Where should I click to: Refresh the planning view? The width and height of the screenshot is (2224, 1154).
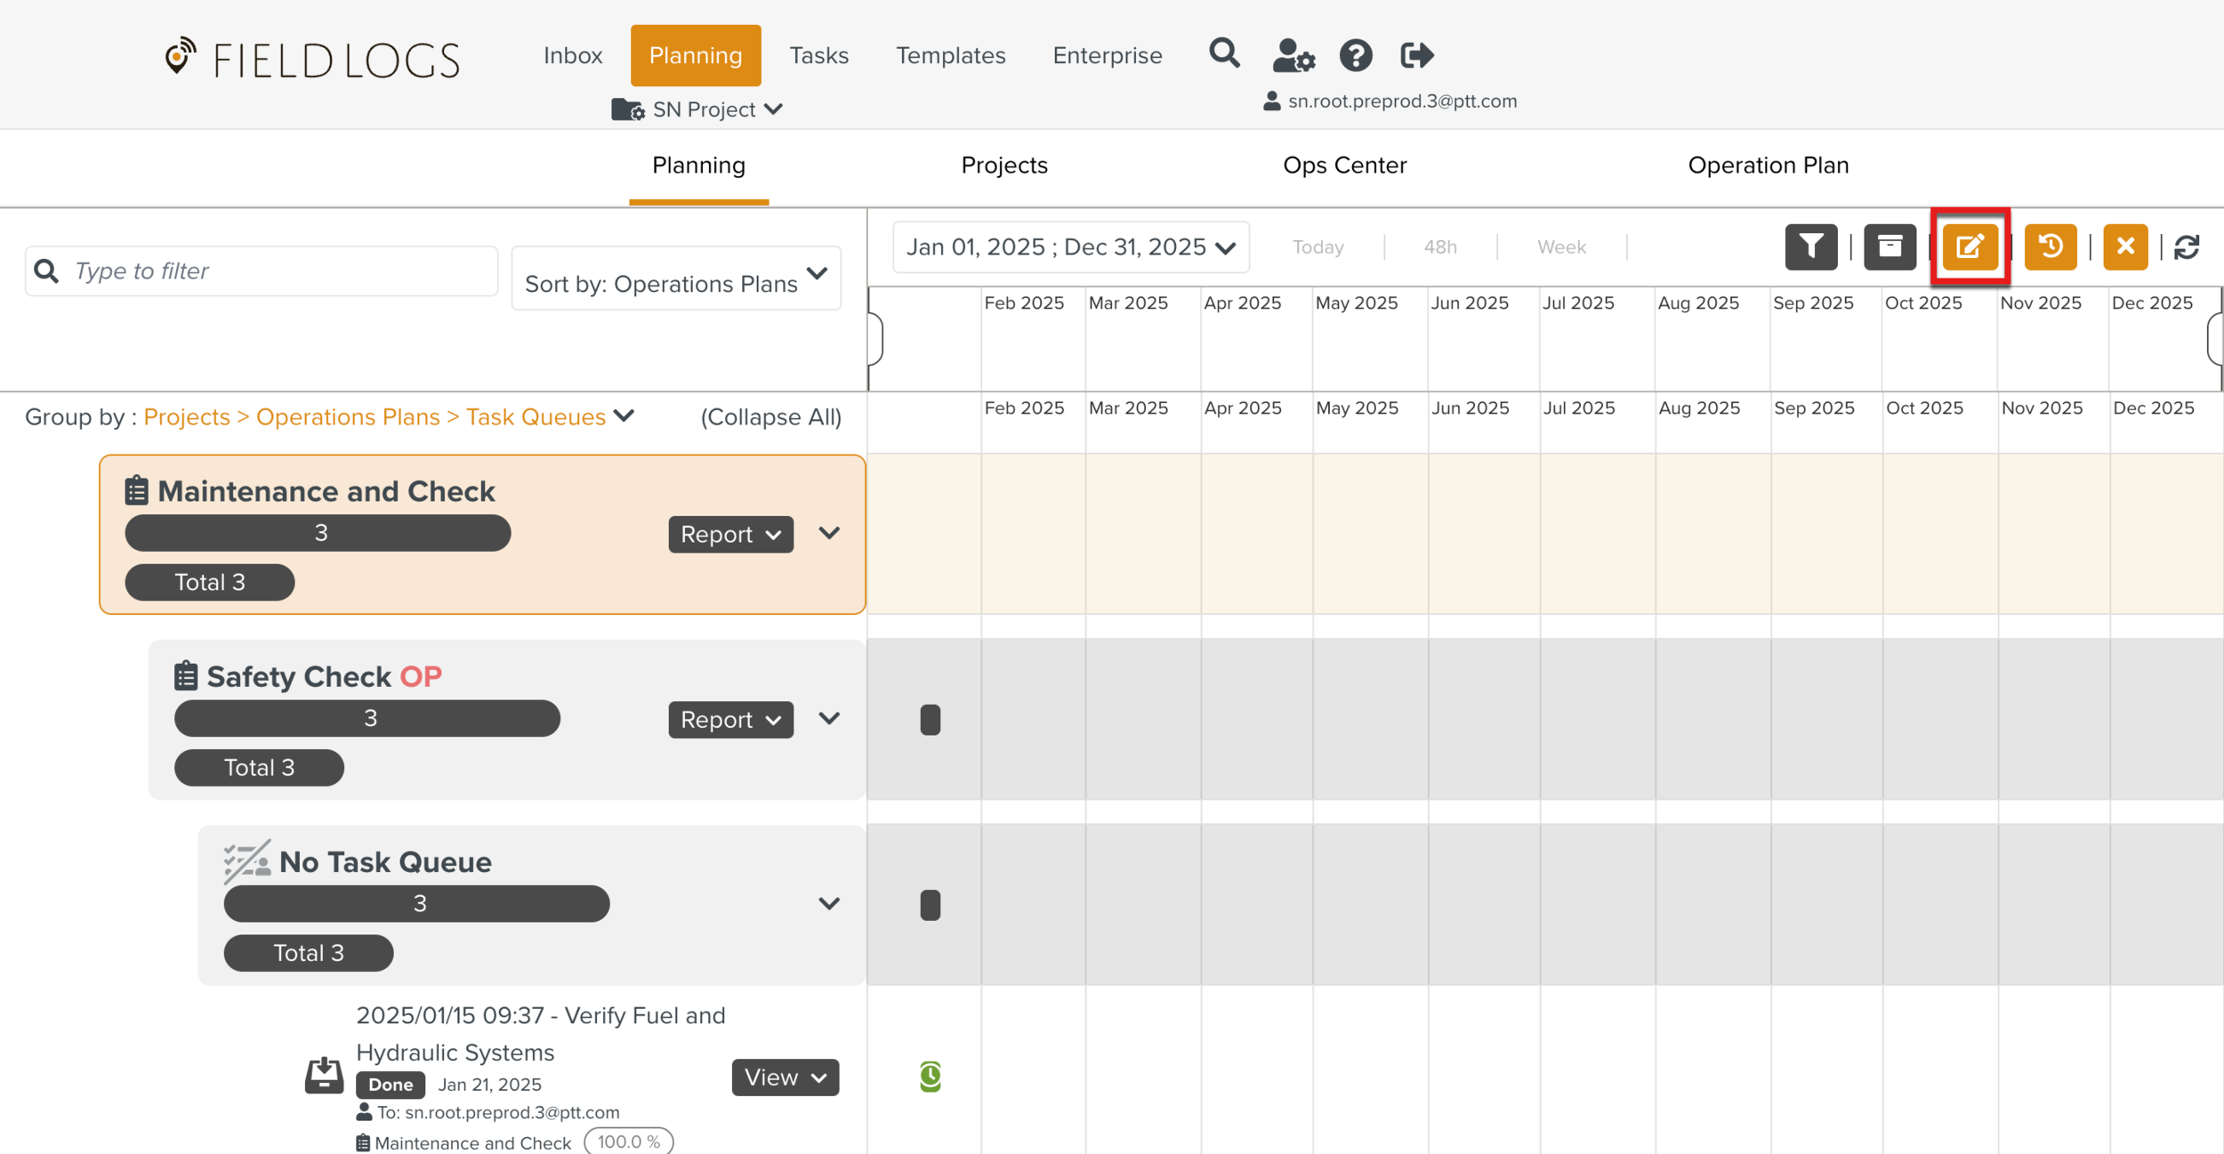pos(2187,247)
